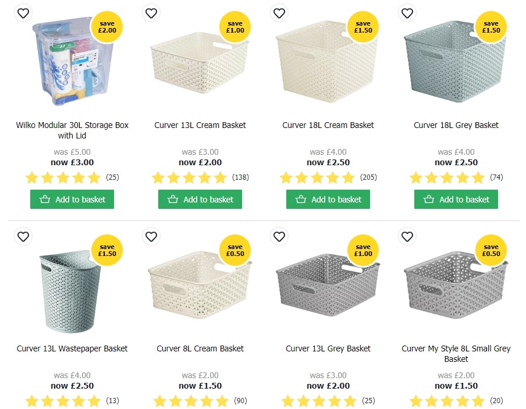
Task: Open the Curver 13L Cream Basket product page
Action: (200, 125)
